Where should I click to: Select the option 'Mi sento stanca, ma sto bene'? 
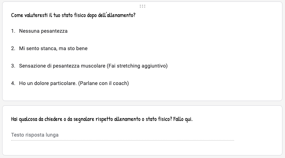[54, 49]
